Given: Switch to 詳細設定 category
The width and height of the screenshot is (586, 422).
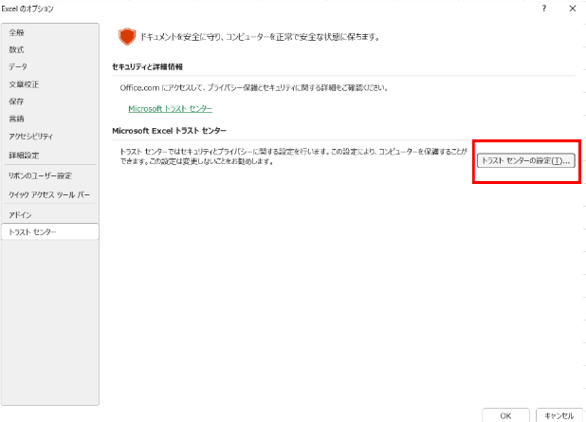Looking at the screenshot, I should click(49, 156).
